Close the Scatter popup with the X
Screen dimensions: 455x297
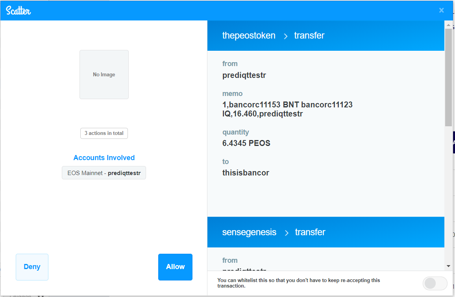coord(441,11)
